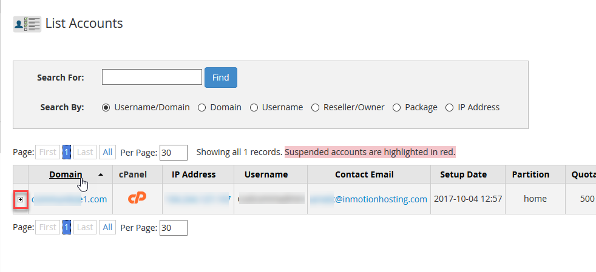Select the Domain search radio button
This screenshot has height=272, width=596.
click(x=201, y=107)
